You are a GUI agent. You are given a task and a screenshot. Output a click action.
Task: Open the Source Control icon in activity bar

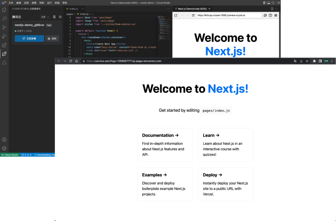pyautogui.click(x=4, y=27)
